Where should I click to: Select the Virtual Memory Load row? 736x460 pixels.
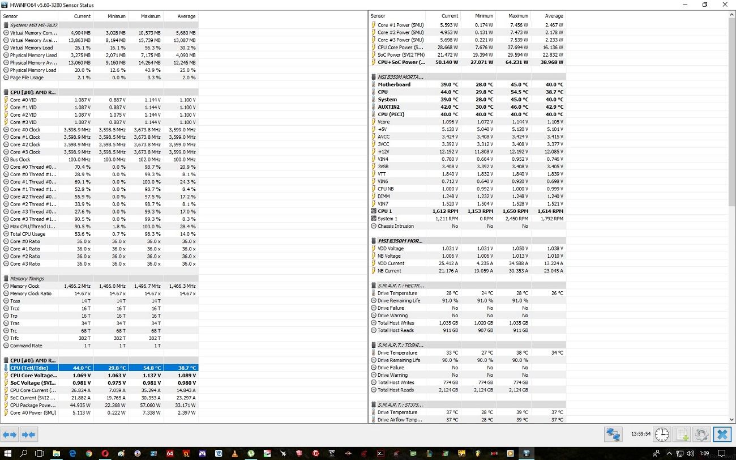point(100,48)
